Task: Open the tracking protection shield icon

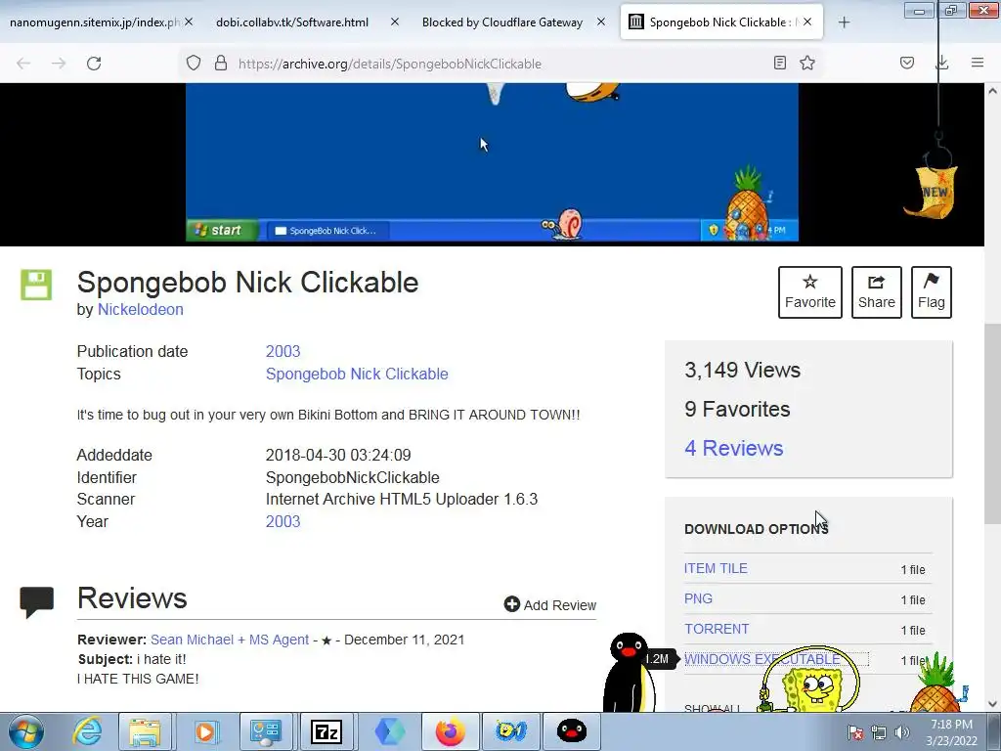Action: click(194, 64)
